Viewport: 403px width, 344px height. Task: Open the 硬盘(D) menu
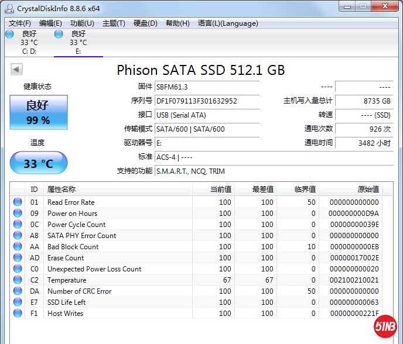pyautogui.click(x=145, y=23)
